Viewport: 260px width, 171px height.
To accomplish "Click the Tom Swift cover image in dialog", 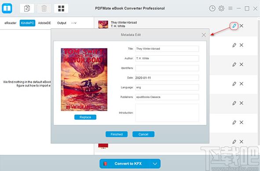I will (84, 80).
